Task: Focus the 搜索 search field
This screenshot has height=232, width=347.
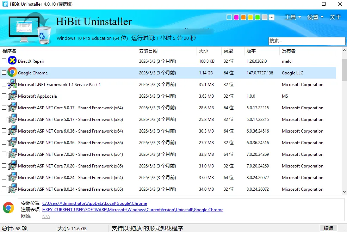Action: pyautogui.click(x=307, y=41)
